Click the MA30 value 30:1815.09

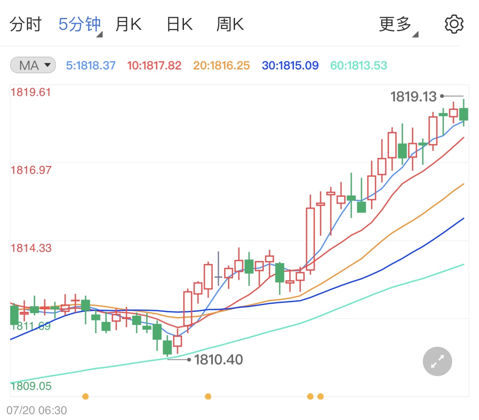click(290, 66)
